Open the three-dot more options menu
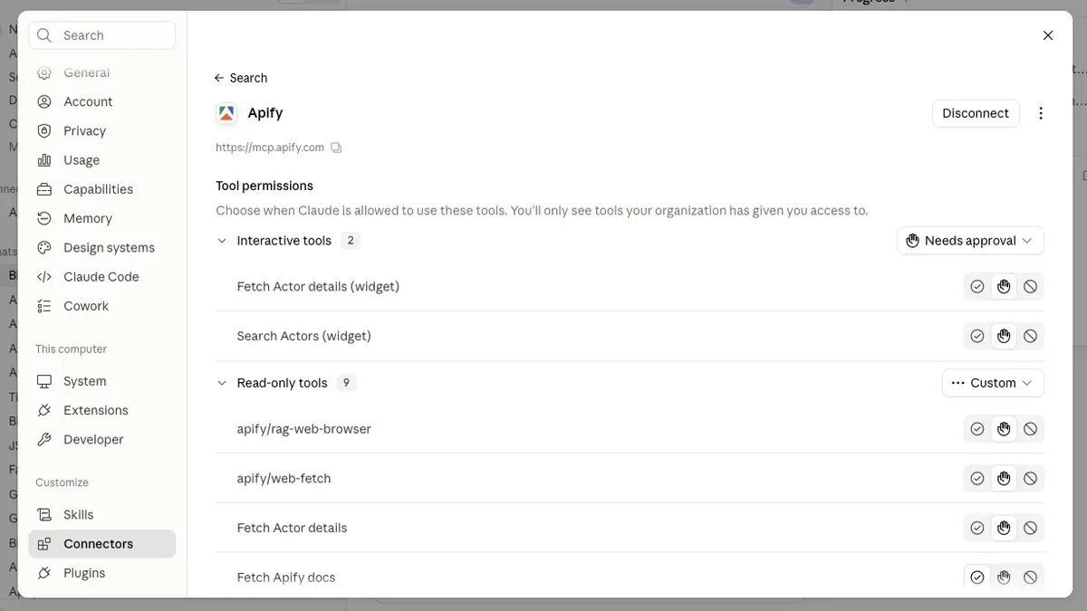1087x611 pixels. (x=1041, y=113)
